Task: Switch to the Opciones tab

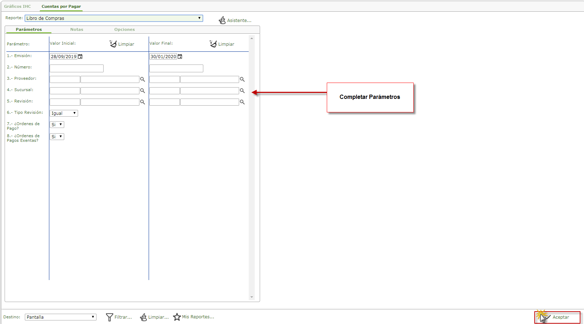Action: [x=125, y=29]
